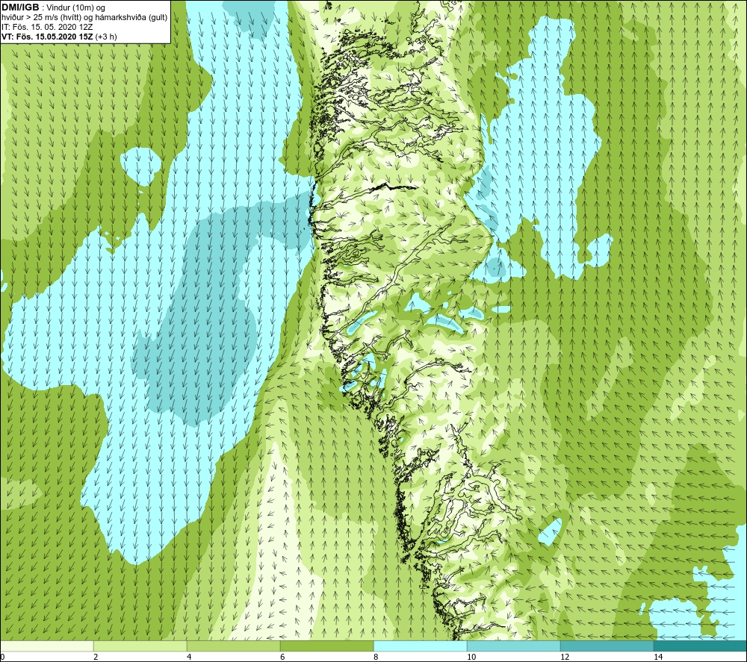This screenshot has height=662, width=747.
Task: Select the dark teal above-14 m/s legend swatch
Action: [x=701, y=646]
